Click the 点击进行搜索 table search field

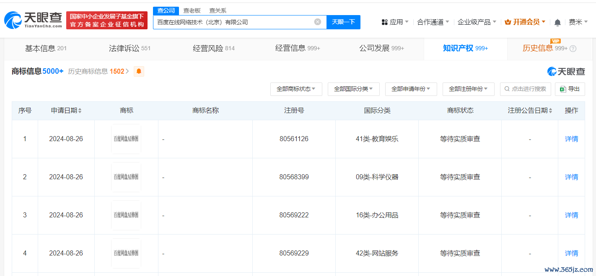[x=526, y=89]
